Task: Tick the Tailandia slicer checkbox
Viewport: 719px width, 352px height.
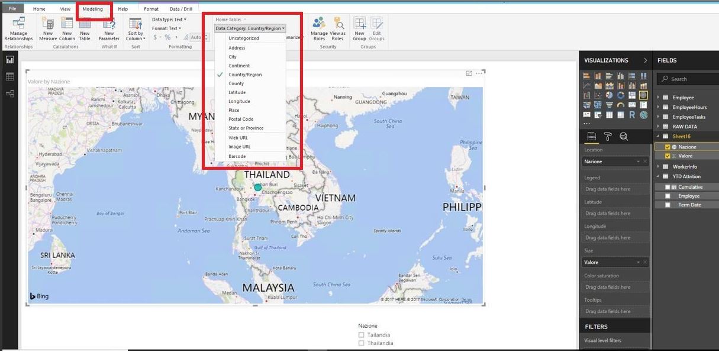Action: pos(362,335)
